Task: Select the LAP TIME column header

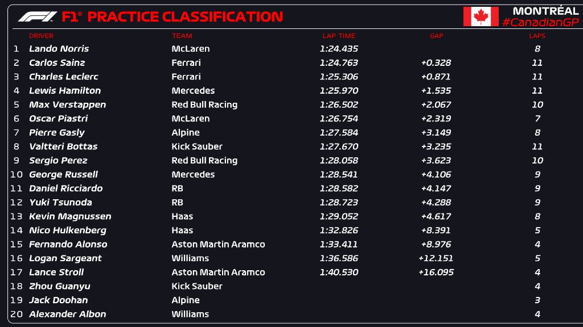Action: click(339, 36)
